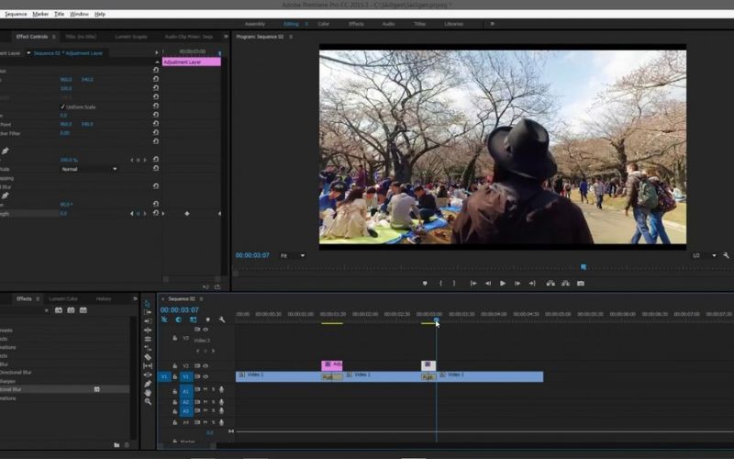Viewport: 734px width, 459px height.
Task: Open the Fit zoom level dropdown
Action: tap(293, 256)
